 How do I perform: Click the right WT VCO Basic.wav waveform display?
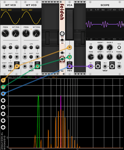31,16
